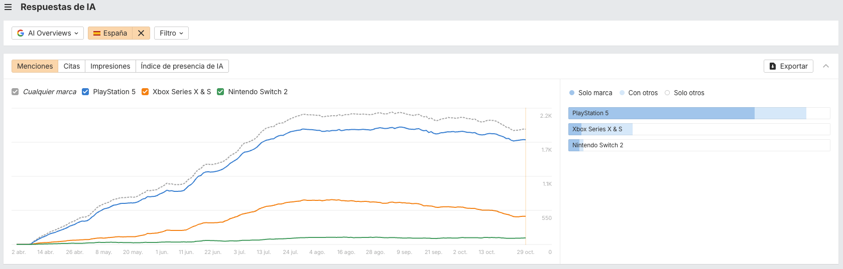Open the hamburger menu icon
843x269 pixels.
click(x=8, y=7)
